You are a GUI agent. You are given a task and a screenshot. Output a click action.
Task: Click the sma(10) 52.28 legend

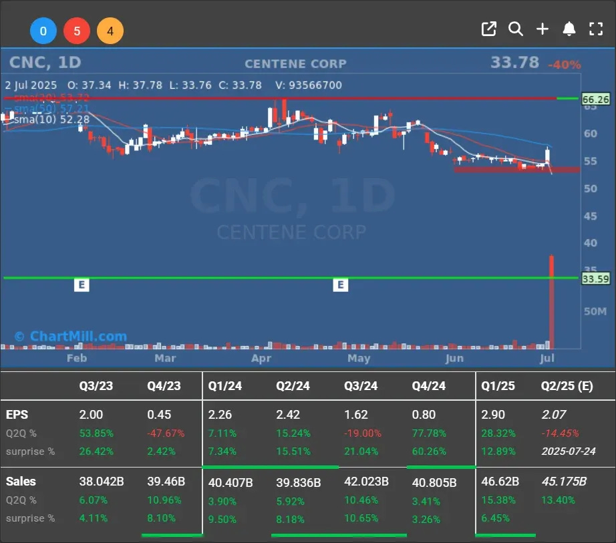click(x=52, y=120)
